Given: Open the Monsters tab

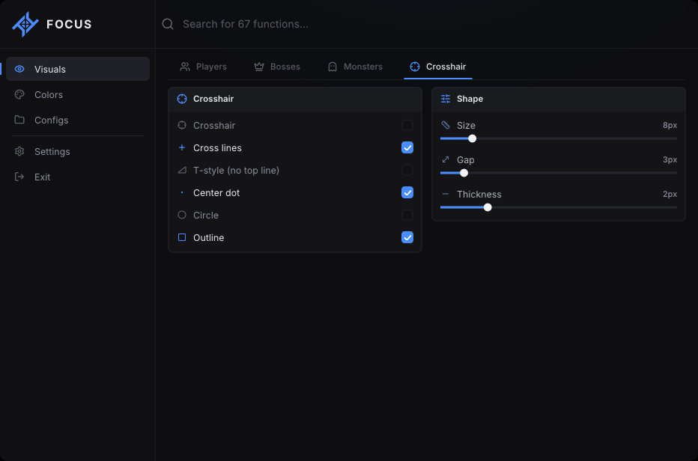Looking at the screenshot, I should (x=355, y=67).
